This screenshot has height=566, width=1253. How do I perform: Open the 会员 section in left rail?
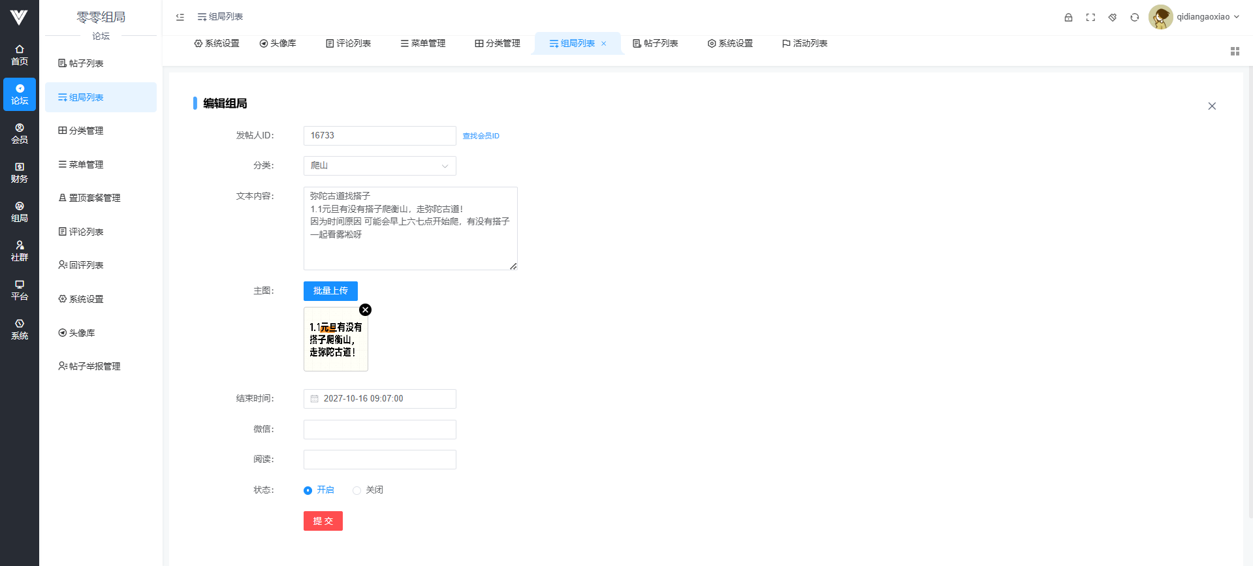click(20, 134)
